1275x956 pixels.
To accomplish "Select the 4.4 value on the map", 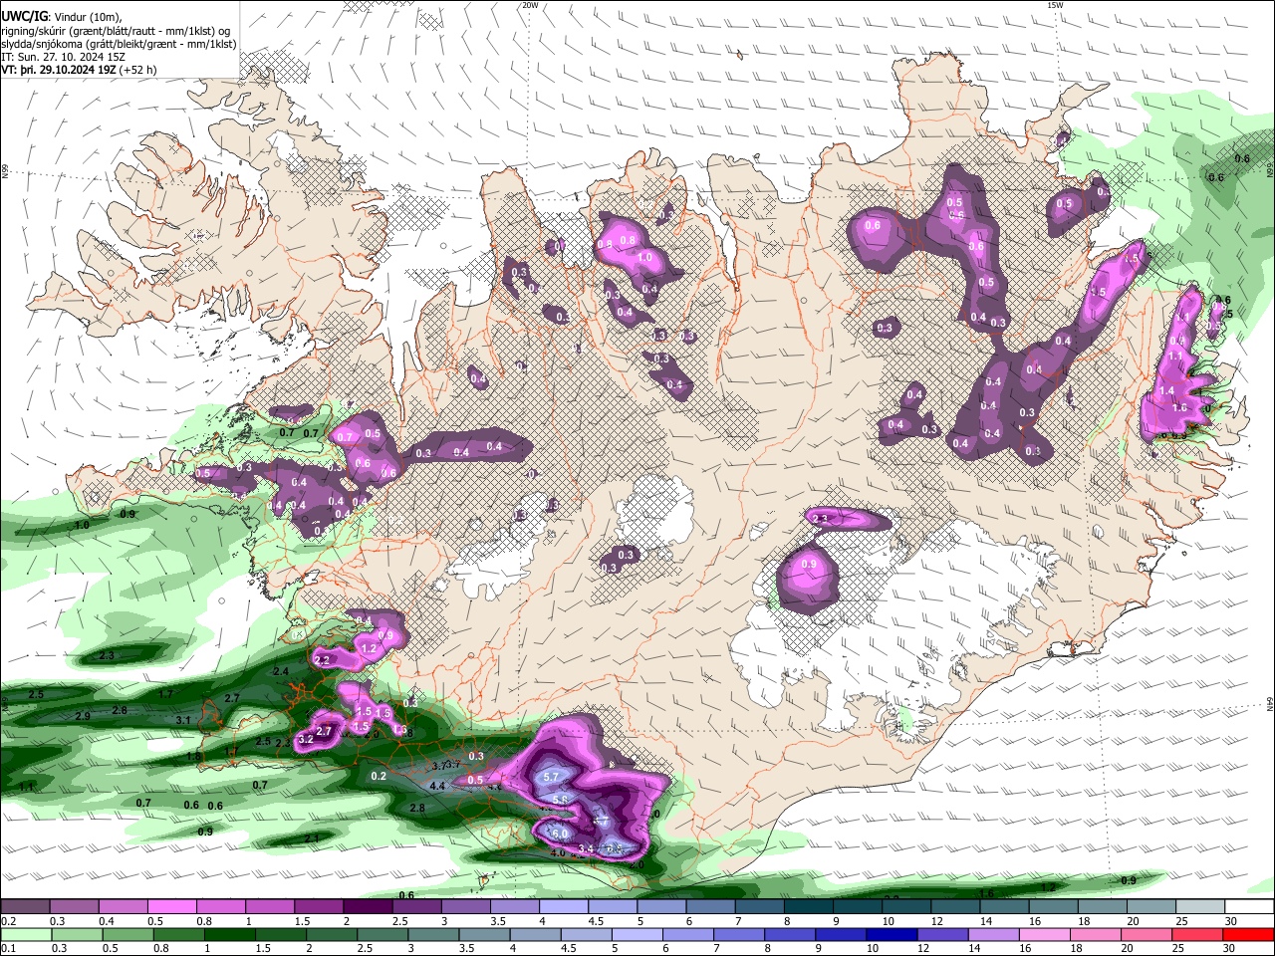I will tap(436, 786).
